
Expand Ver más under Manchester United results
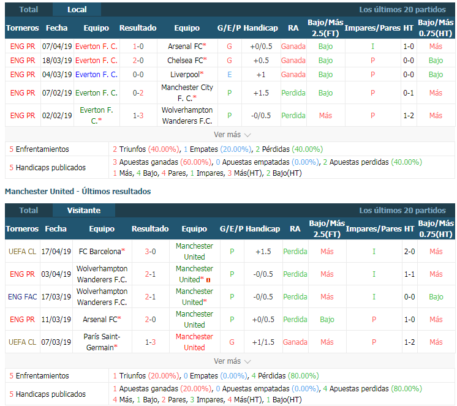(x=232, y=361)
